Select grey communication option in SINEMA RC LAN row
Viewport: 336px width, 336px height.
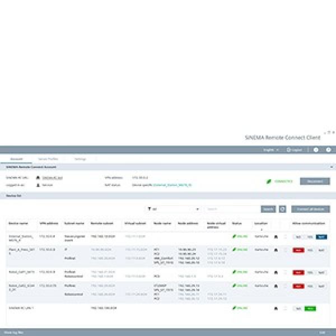pos(298,309)
